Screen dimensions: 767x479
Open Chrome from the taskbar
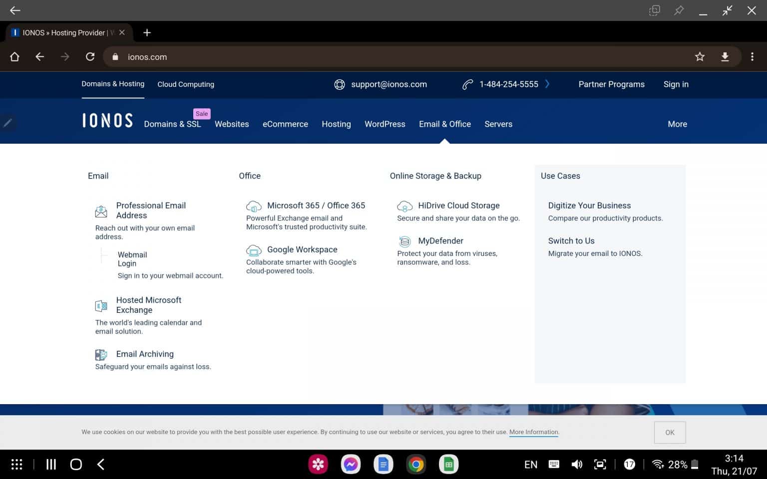pos(416,464)
